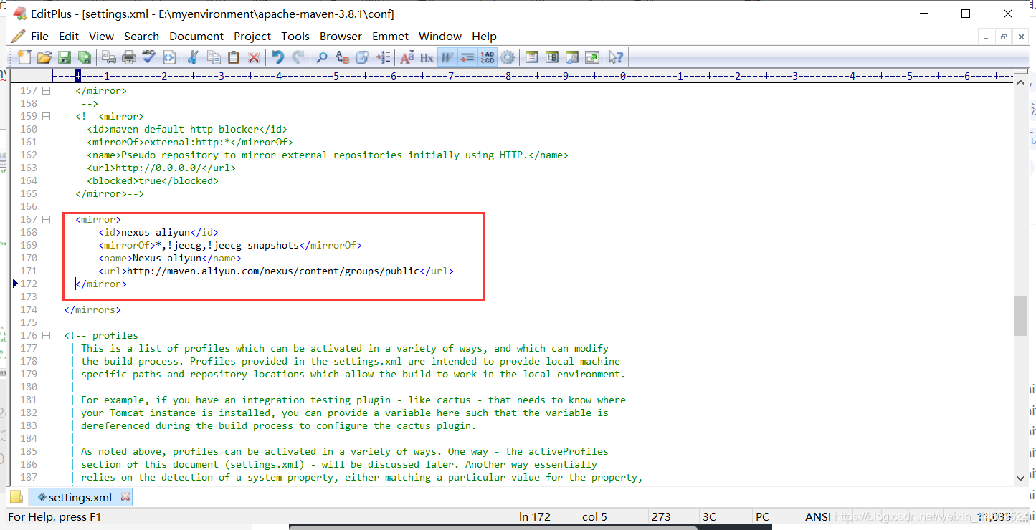Click the 'PC' file format in status bar
The height and width of the screenshot is (530, 1036).
click(762, 516)
